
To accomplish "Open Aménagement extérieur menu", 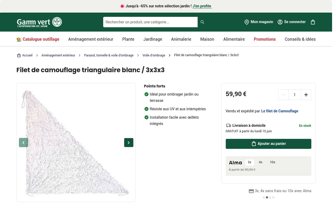I will coord(91,39).
